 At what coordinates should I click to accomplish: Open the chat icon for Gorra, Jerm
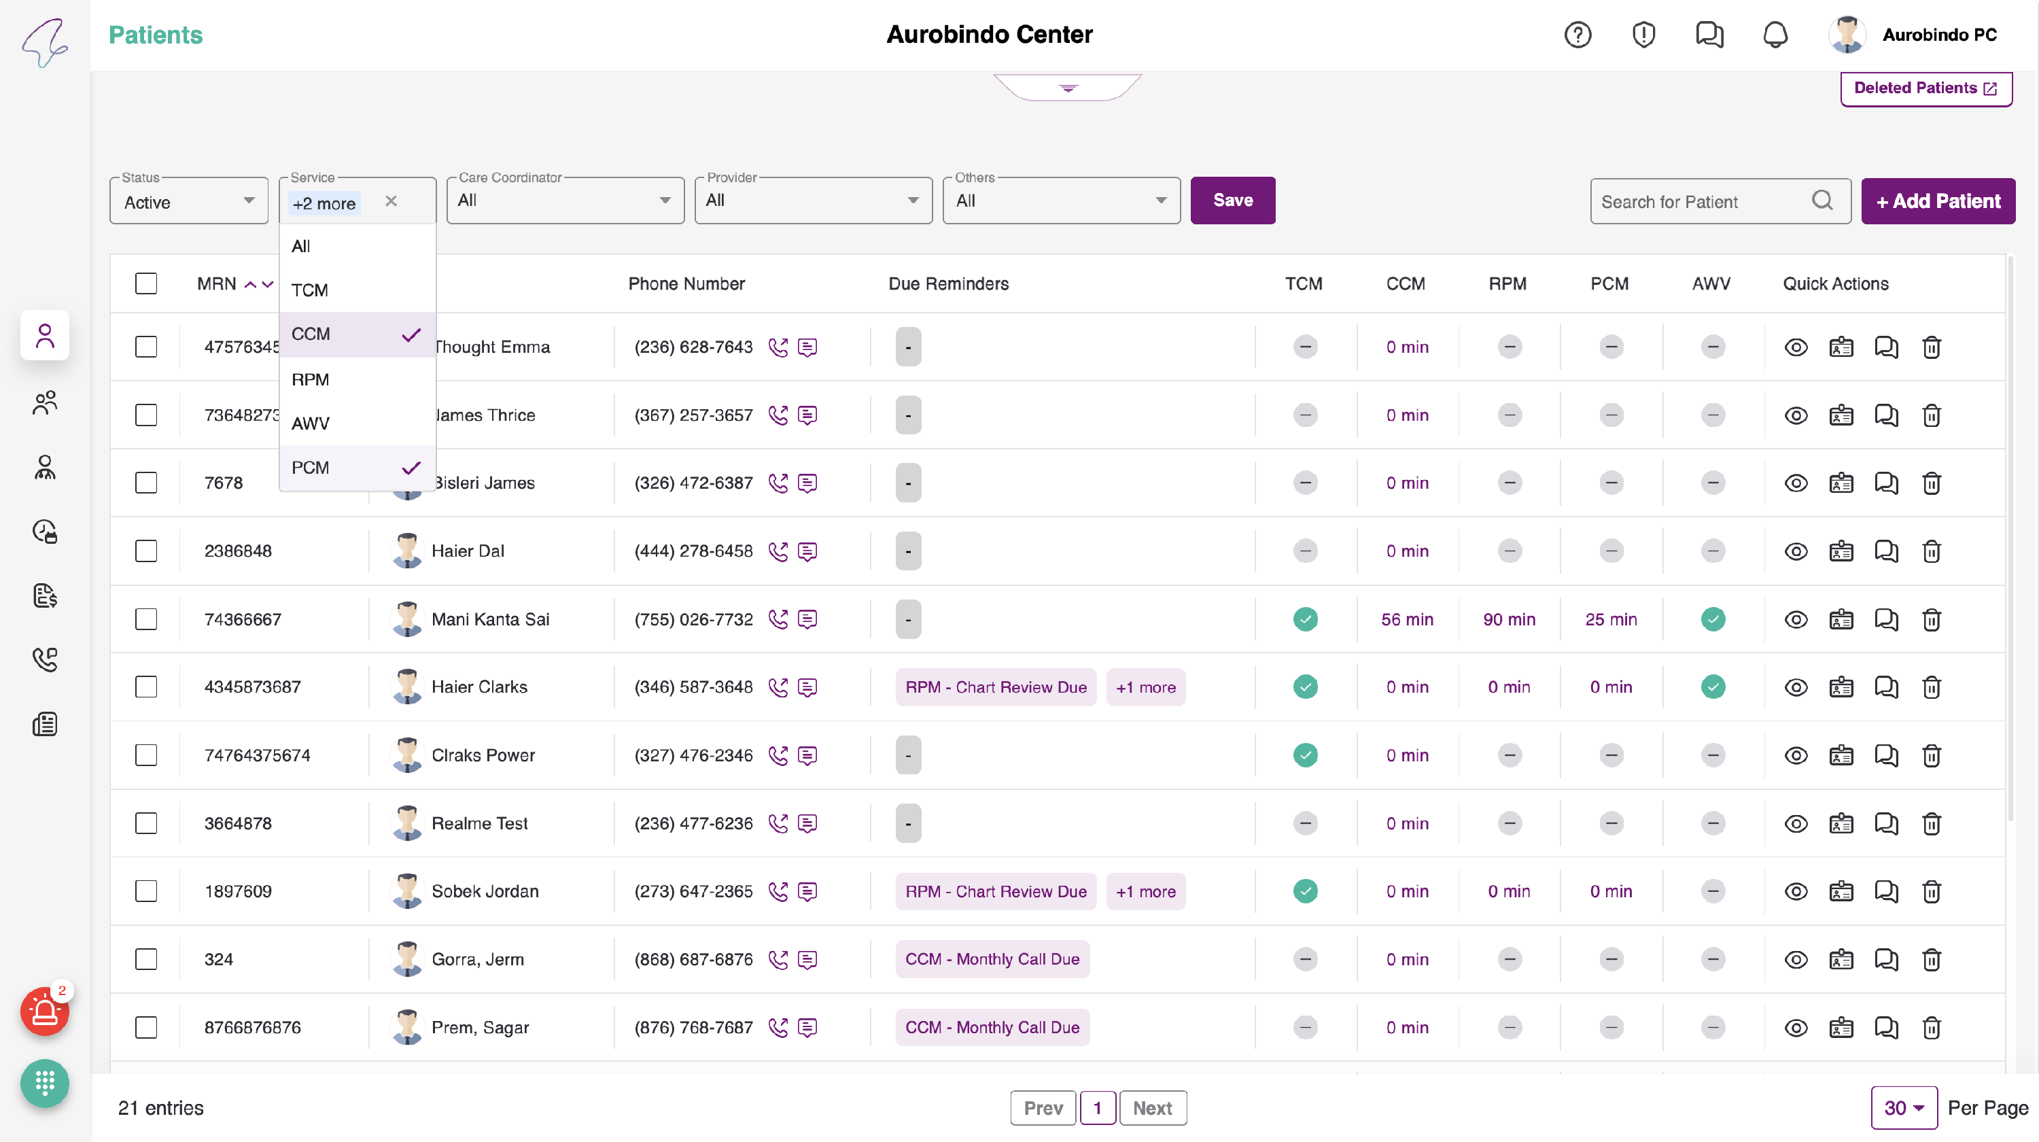point(1885,959)
